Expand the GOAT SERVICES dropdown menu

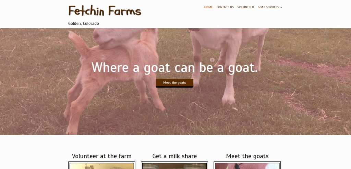[269, 7]
